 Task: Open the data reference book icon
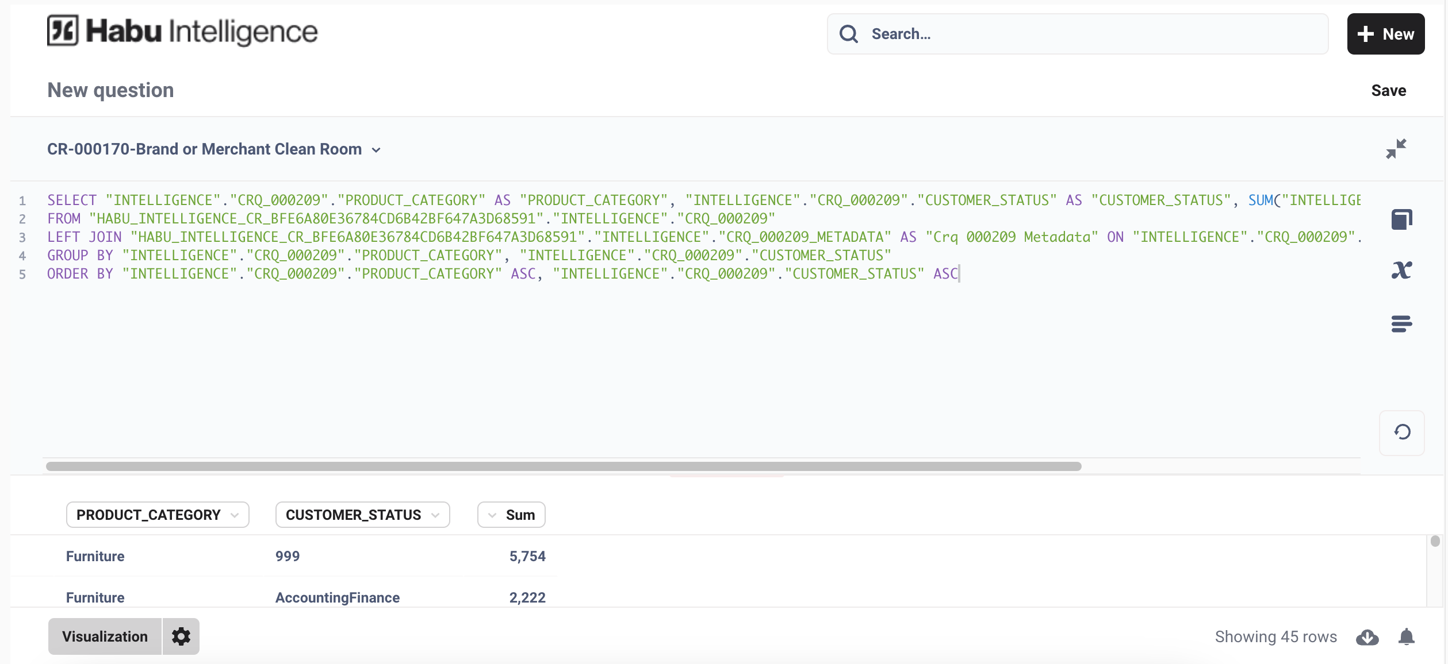(x=1401, y=219)
